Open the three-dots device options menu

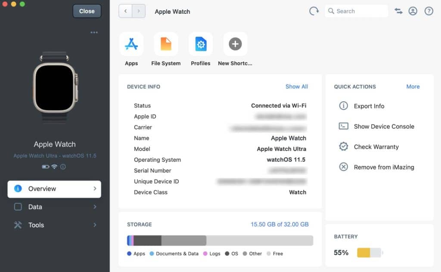tap(94, 32)
